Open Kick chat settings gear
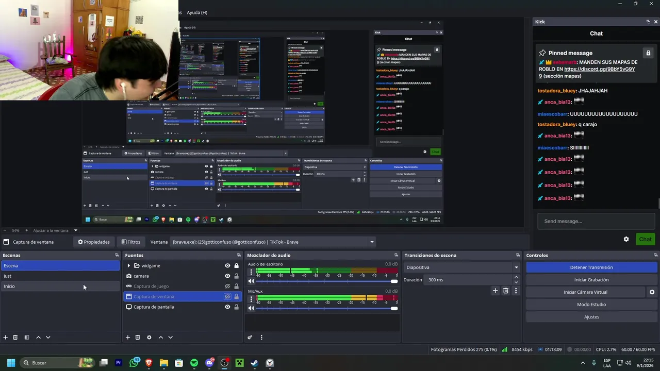660x371 pixels. pyautogui.click(x=626, y=239)
